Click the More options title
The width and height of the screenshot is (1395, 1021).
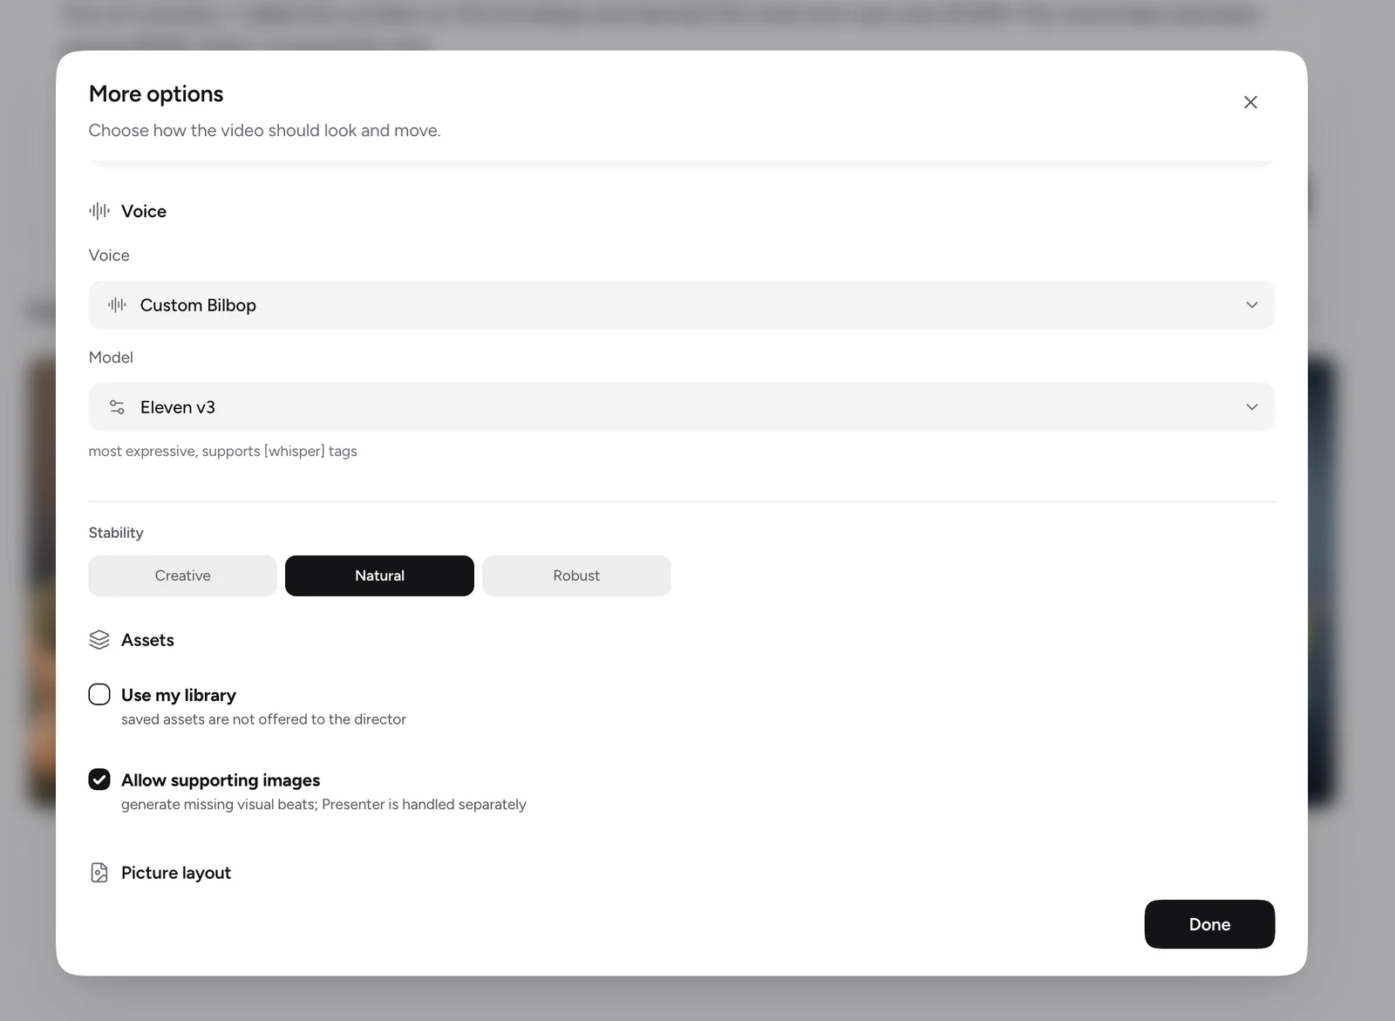tap(156, 94)
